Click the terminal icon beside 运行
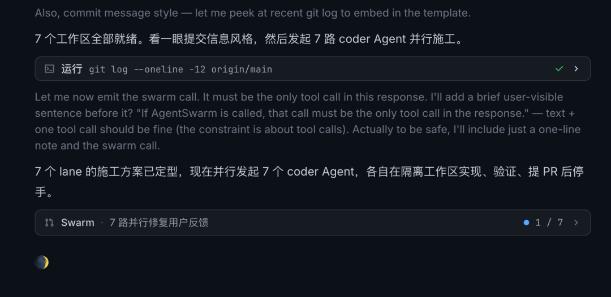 point(49,69)
